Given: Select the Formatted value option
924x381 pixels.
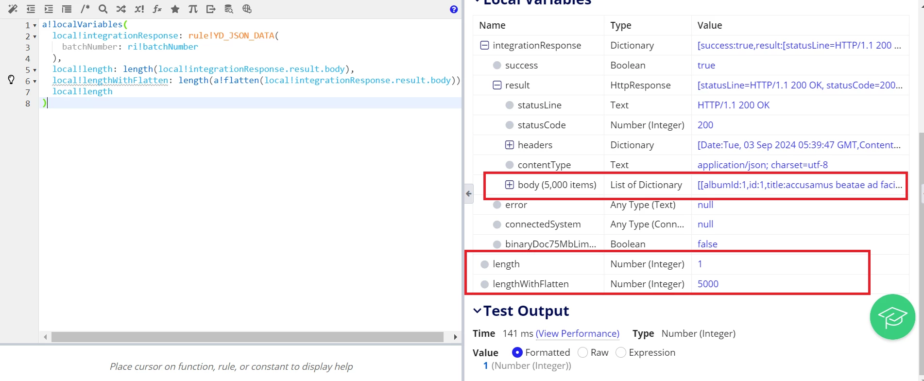Looking at the screenshot, I should coord(517,352).
